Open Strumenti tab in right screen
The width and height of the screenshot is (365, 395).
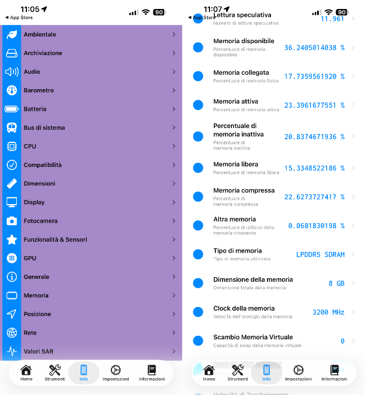point(238,373)
